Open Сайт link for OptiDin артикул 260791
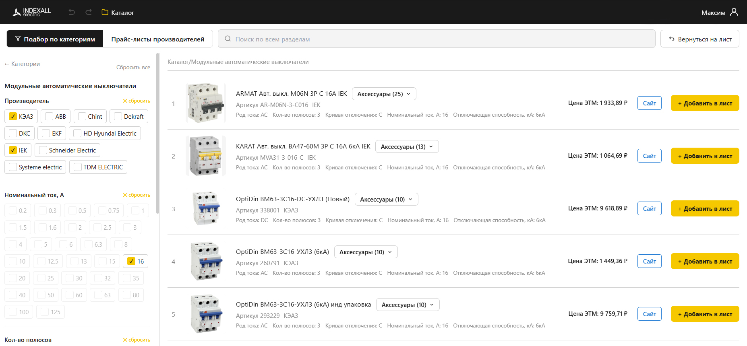Image resolution: width=747 pixels, height=346 pixels. point(650,261)
